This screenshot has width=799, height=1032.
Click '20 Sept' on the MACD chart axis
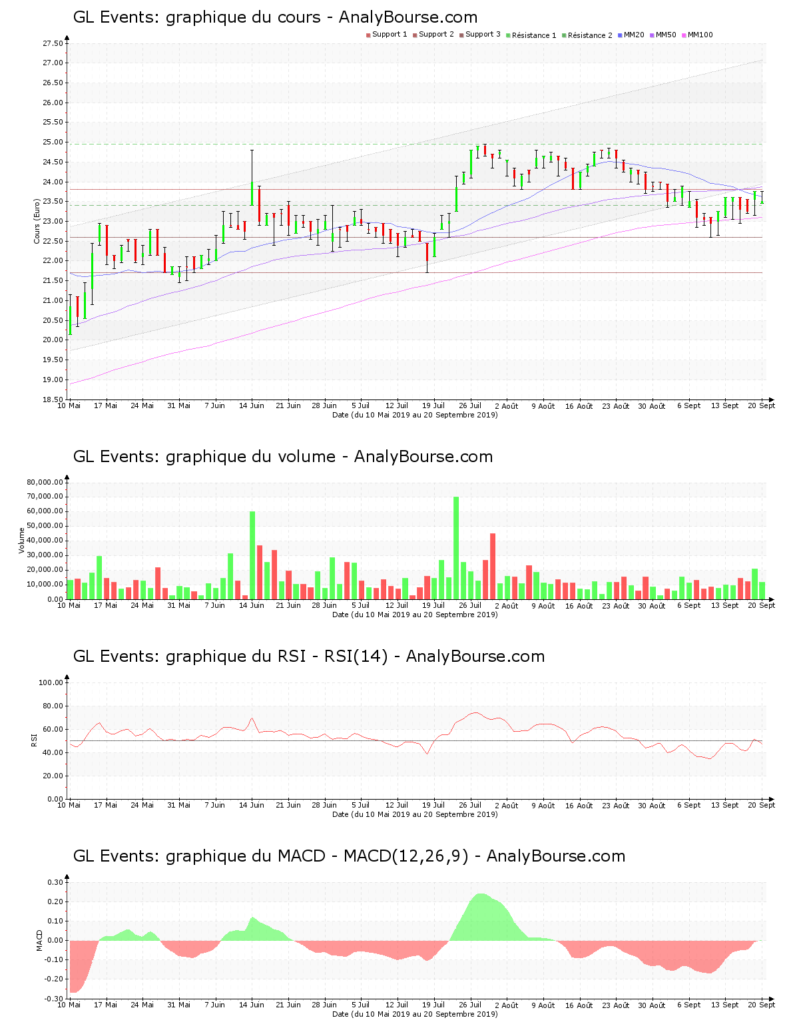pos(762,1005)
